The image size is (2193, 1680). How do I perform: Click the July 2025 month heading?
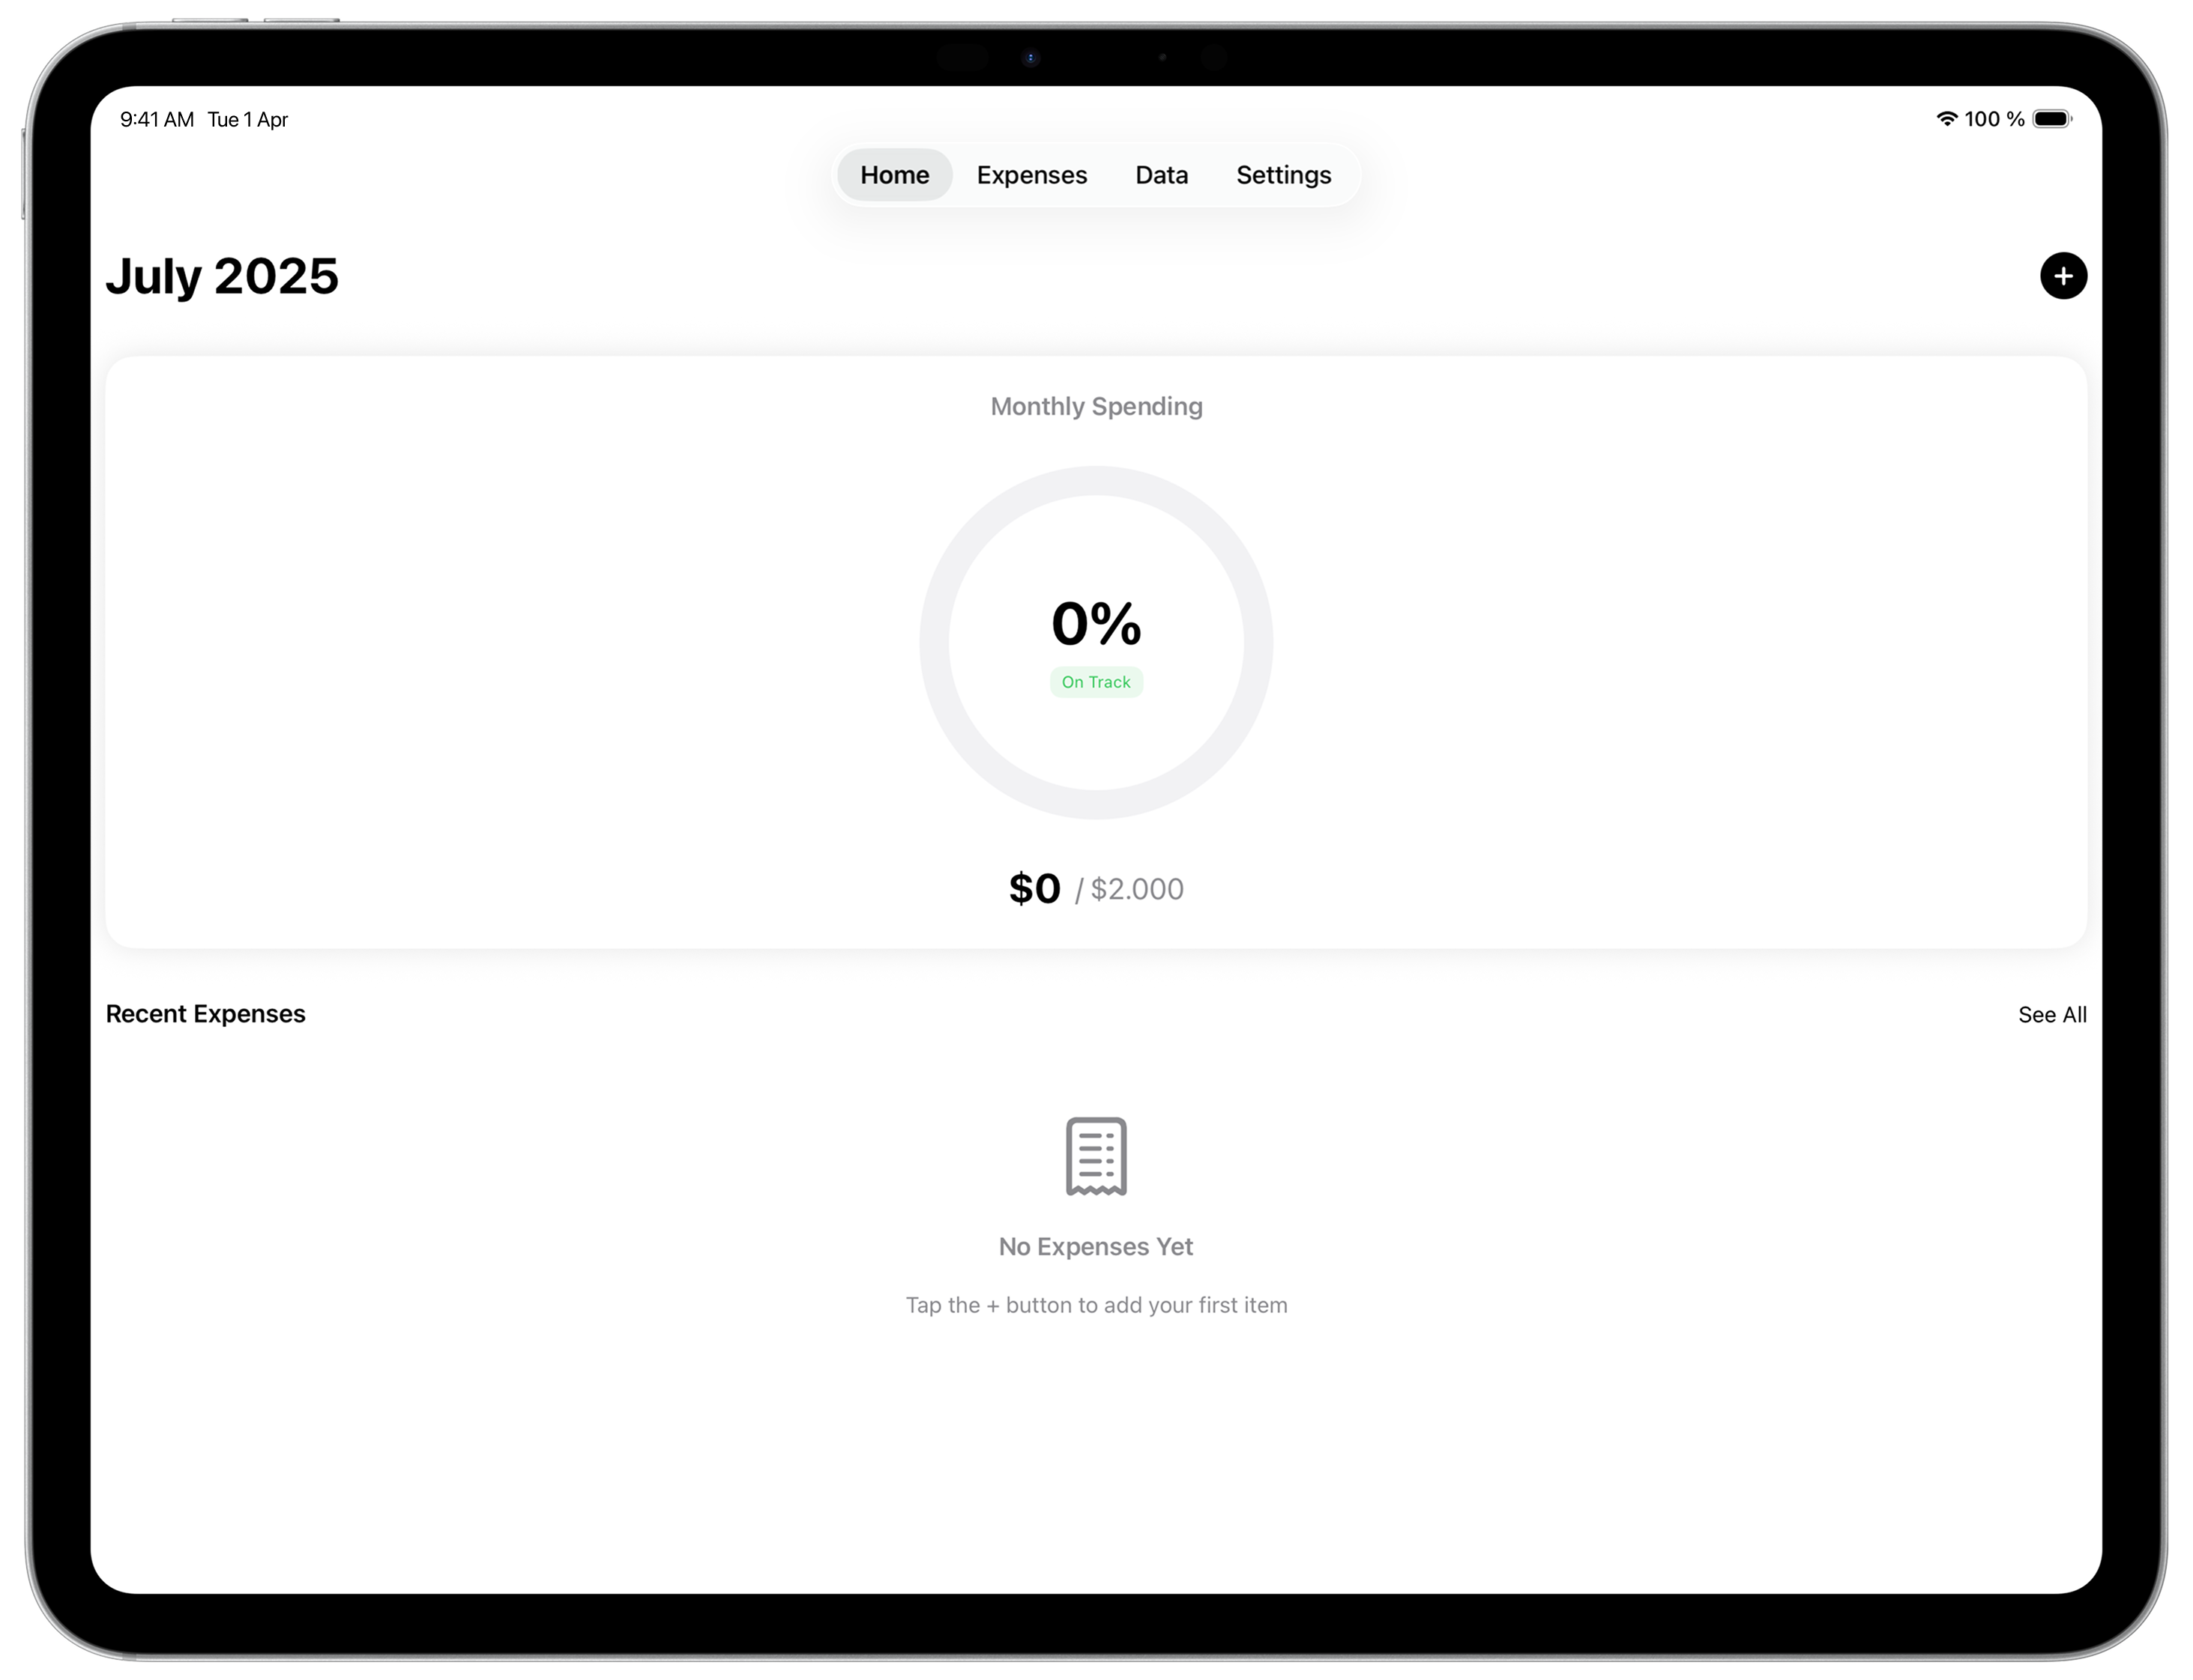coord(222,276)
